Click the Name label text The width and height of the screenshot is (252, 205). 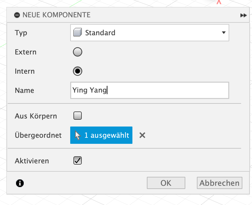(x=24, y=90)
